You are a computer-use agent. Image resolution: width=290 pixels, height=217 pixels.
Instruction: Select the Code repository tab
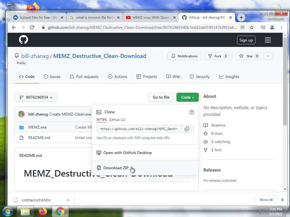coord(27,77)
